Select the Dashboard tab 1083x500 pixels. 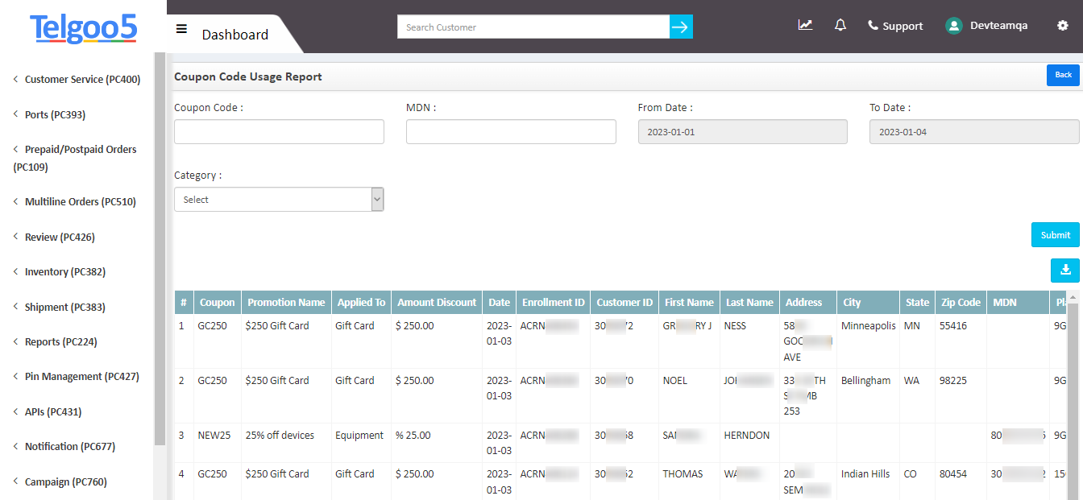tap(234, 35)
